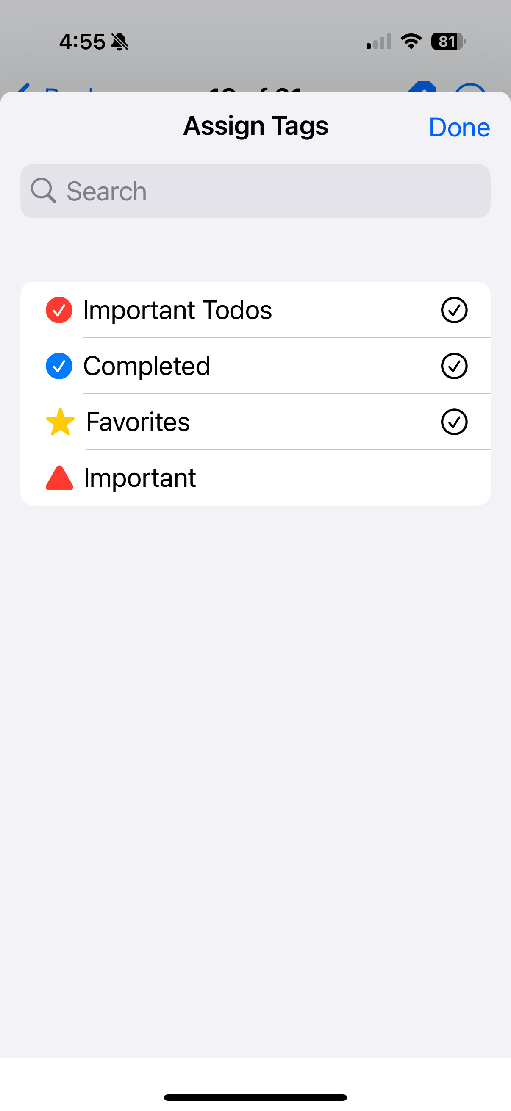Tap the blue checkmark icon beside Completed
Screen dimensions: 511x1111
pyautogui.click(x=59, y=366)
